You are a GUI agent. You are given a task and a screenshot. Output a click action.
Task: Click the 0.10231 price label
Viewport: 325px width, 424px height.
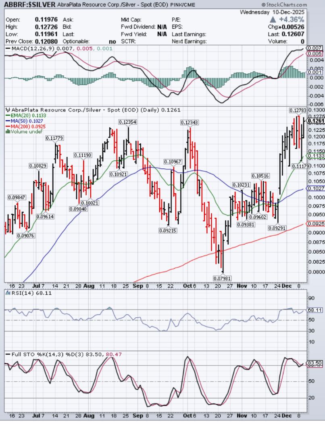point(241,185)
